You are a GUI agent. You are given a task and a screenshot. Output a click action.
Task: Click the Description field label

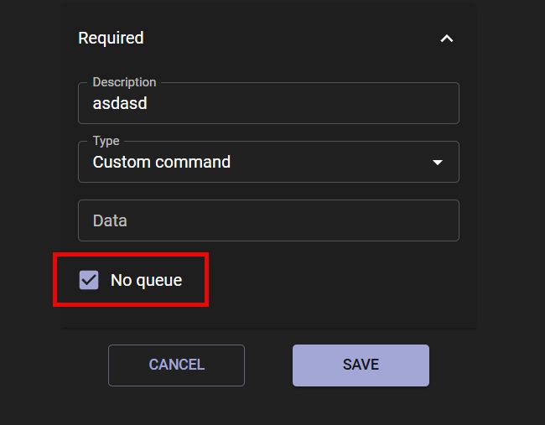(x=124, y=82)
